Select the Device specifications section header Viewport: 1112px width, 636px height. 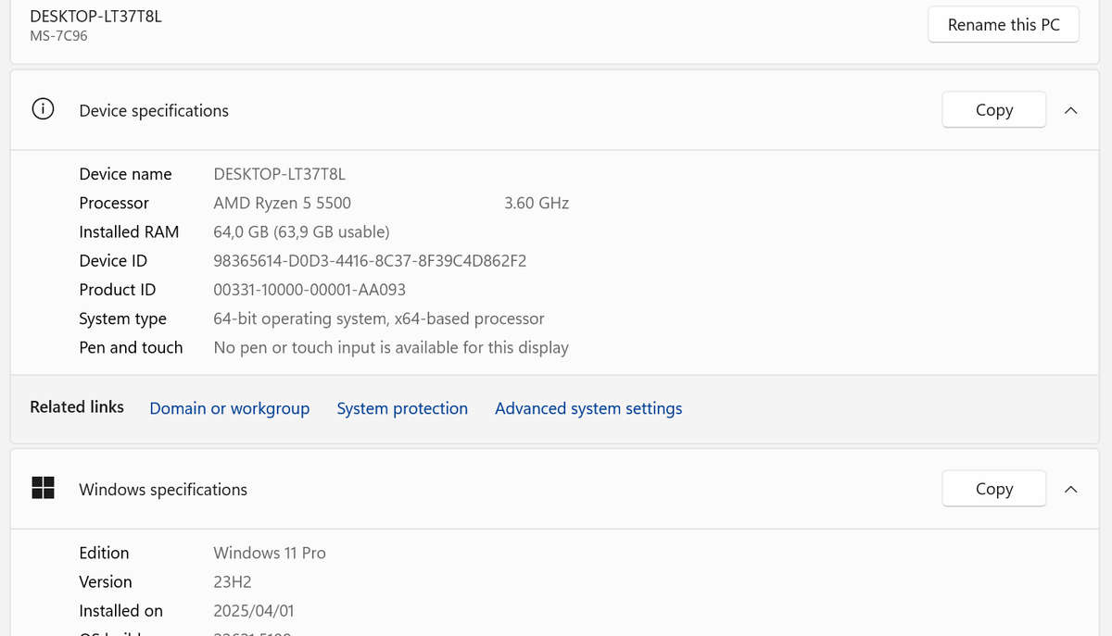click(154, 110)
